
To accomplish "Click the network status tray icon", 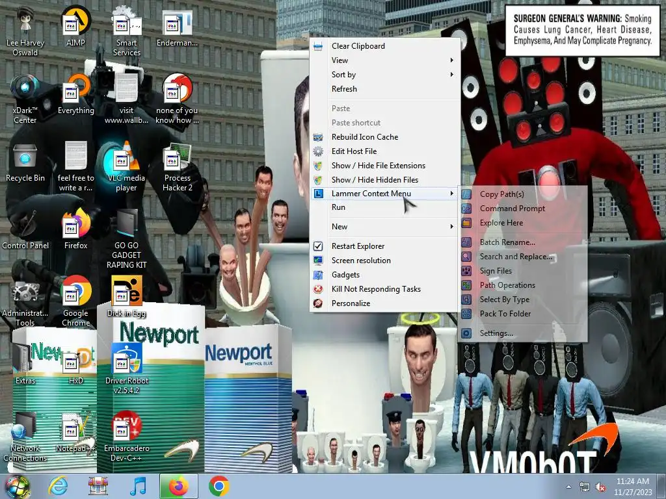I will (x=585, y=487).
